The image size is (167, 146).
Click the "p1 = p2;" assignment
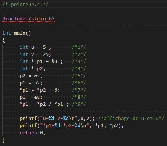pyautogui.click(x=31, y=83)
